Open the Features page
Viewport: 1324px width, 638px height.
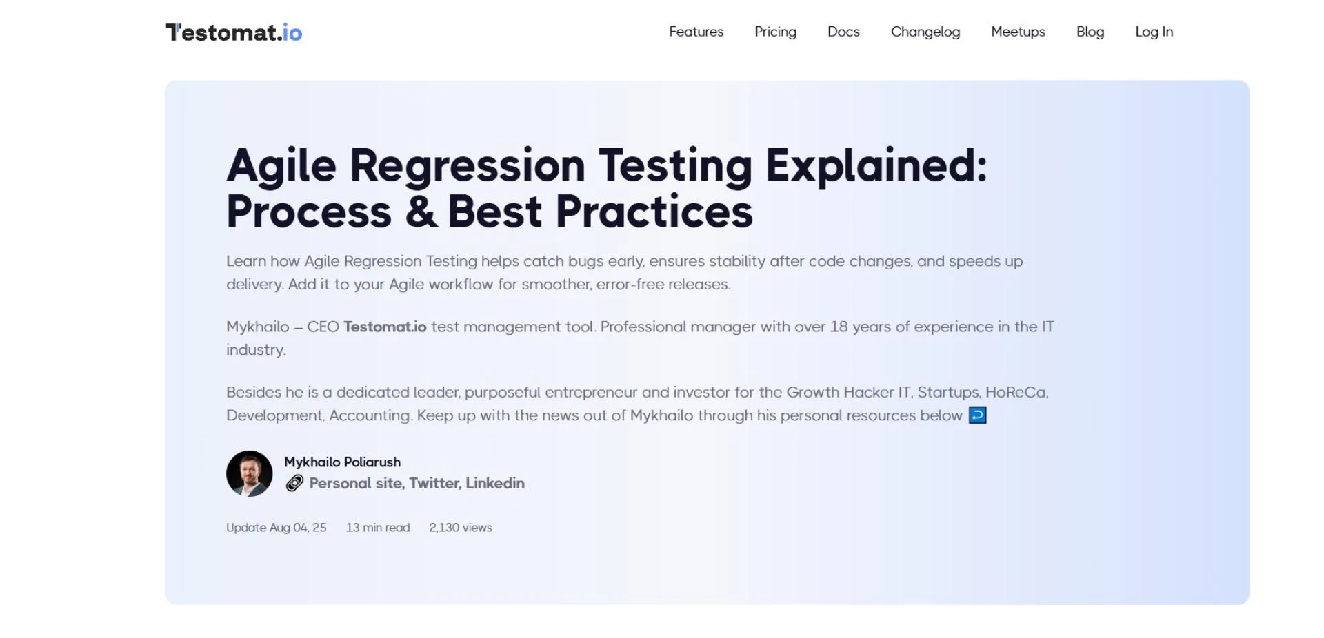695,32
